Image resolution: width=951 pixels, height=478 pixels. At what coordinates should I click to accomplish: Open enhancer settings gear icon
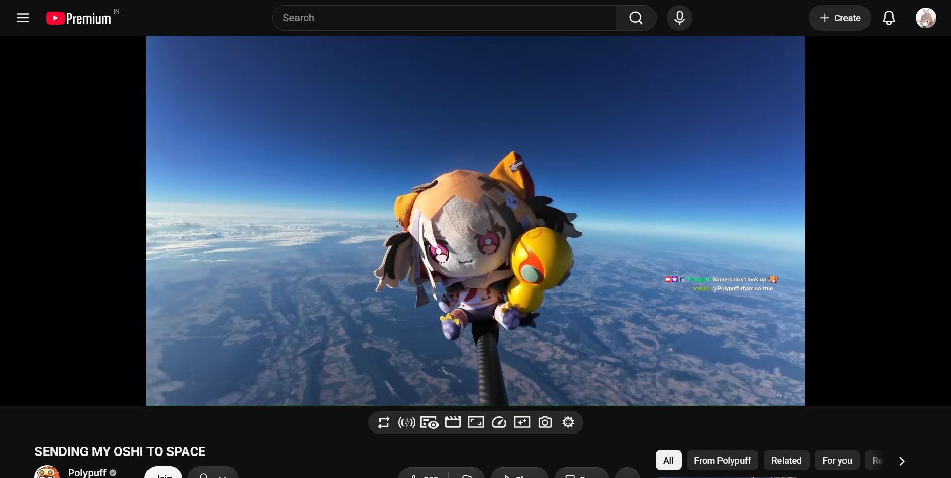click(x=568, y=422)
